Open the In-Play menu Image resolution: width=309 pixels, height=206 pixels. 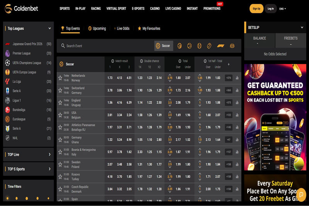click(x=80, y=9)
